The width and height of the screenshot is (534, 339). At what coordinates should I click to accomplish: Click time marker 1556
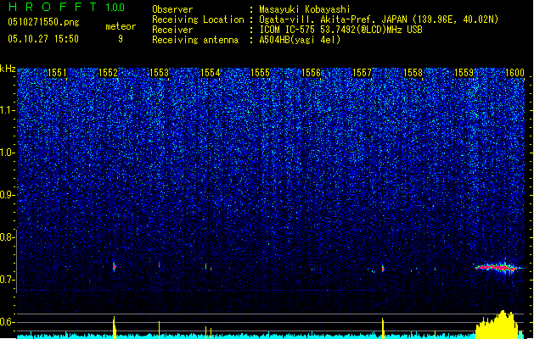pos(312,73)
